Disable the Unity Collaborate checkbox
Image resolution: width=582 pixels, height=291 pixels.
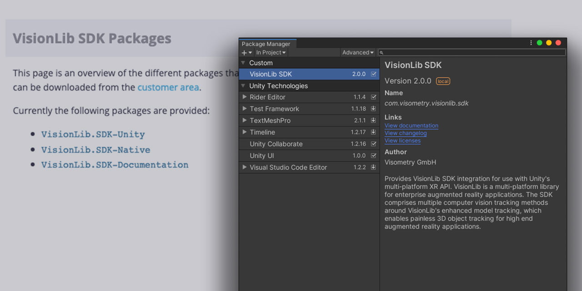pos(373,144)
